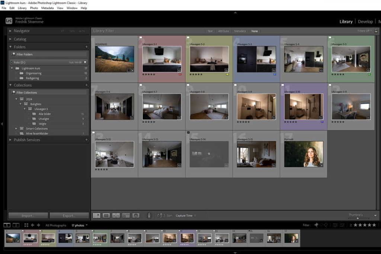Toggle rejected flag on Ulavegen 5-14

pyautogui.click(x=188, y=132)
